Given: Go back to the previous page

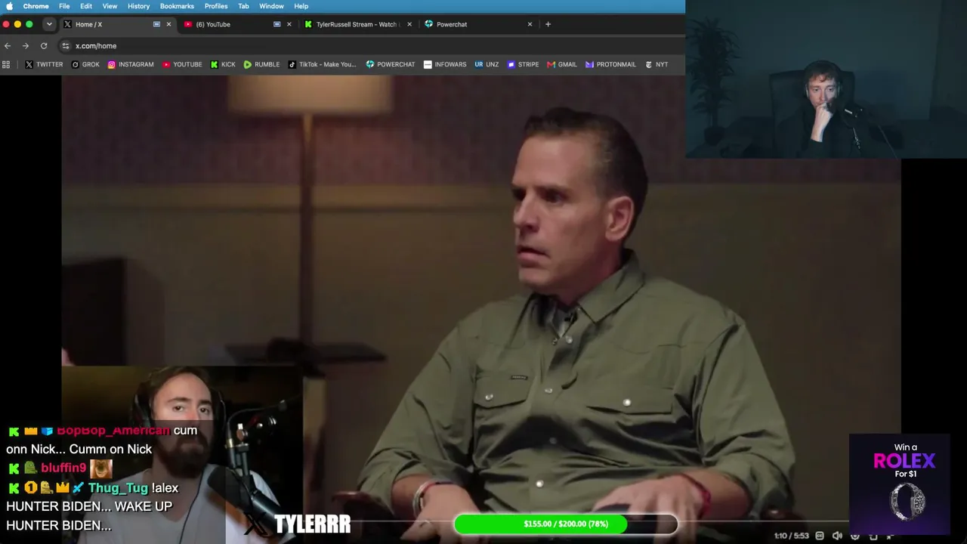Looking at the screenshot, I should tap(8, 46).
